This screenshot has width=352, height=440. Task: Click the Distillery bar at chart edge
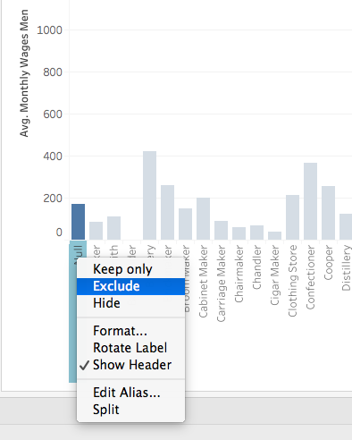click(346, 226)
